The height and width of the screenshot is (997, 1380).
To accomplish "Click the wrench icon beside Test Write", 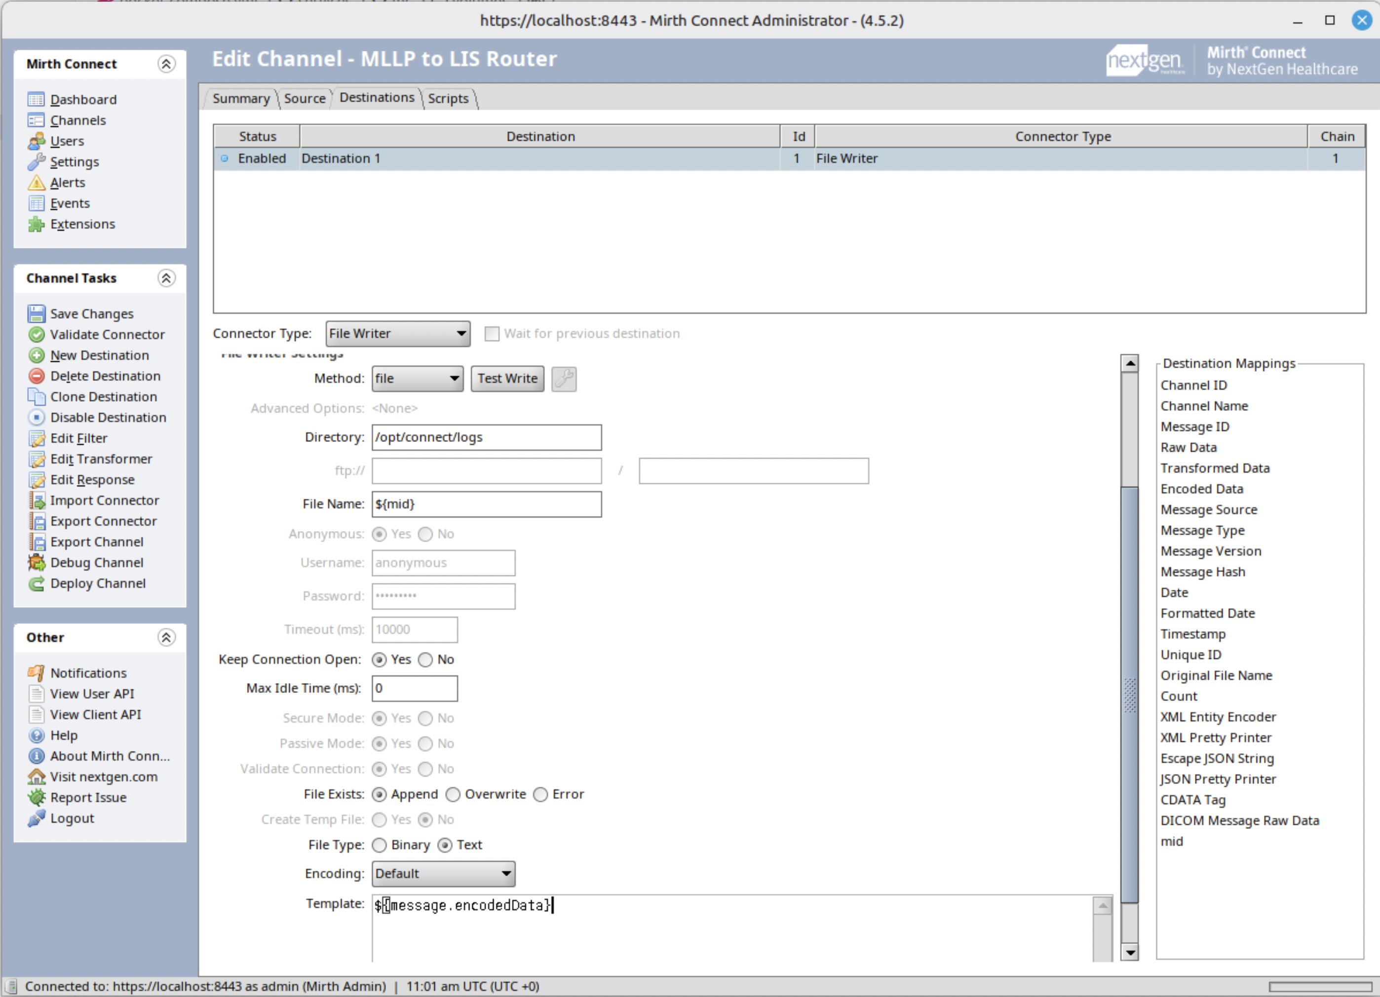I will tap(563, 379).
